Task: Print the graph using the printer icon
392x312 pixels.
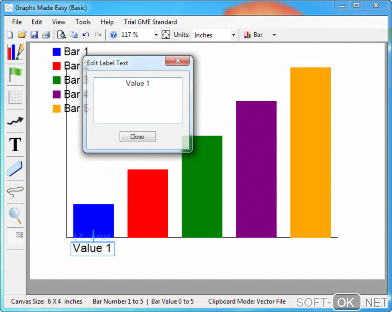Action: coord(46,35)
